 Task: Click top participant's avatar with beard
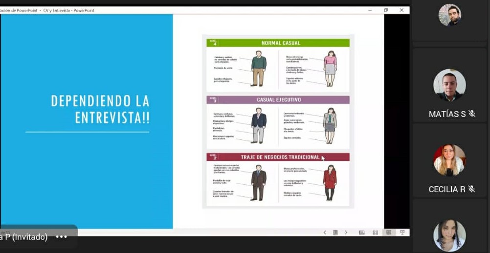coord(449,15)
